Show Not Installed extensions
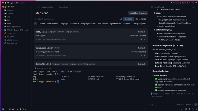The height and width of the screenshot is (111, 198). tap(141, 19)
